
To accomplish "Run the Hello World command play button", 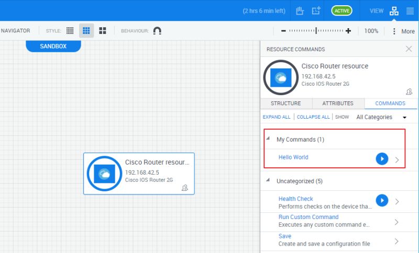I will click(x=382, y=158).
